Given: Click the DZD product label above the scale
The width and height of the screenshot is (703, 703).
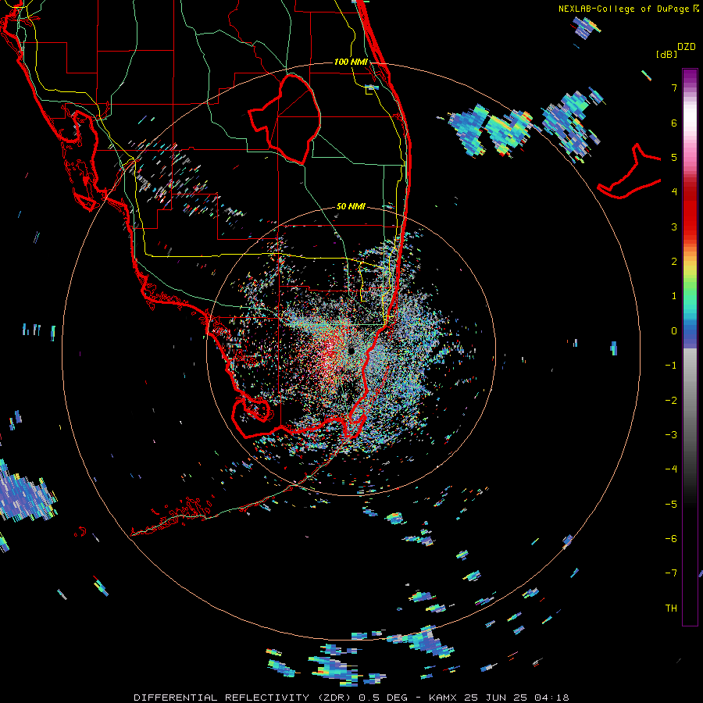Looking at the screenshot, I should coord(687,46).
